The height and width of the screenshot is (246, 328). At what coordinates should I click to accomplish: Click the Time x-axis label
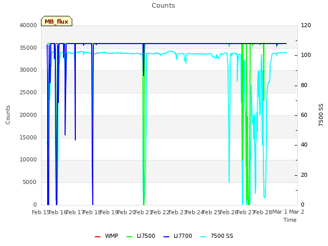pos(290,220)
